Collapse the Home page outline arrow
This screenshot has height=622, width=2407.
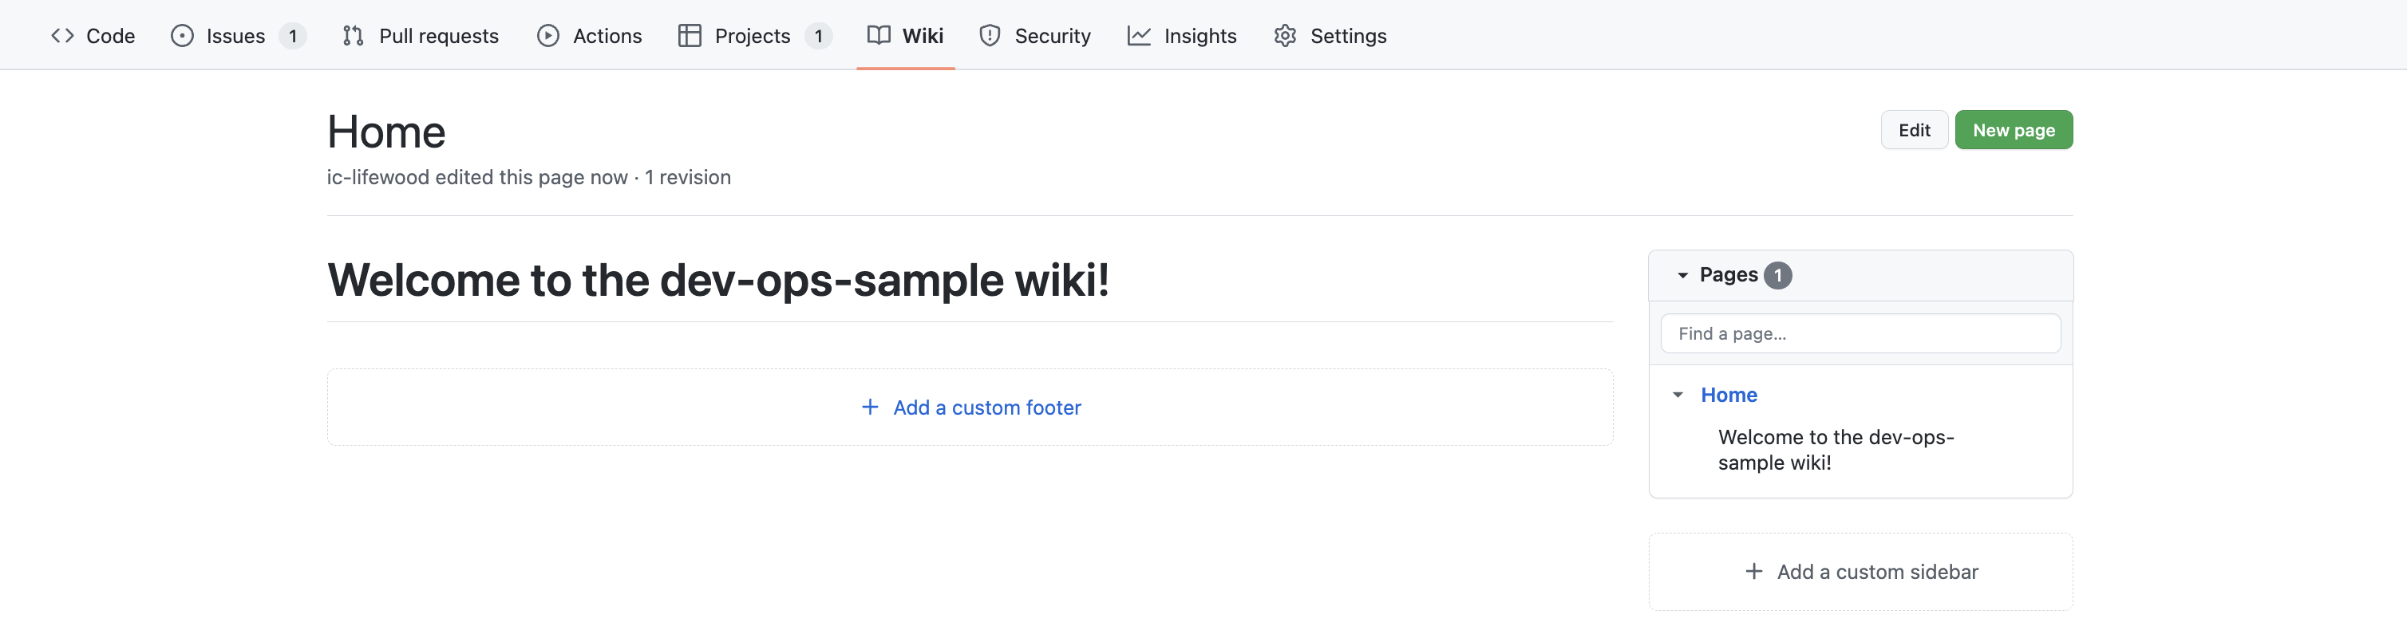pyautogui.click(x=1678, y=395)
